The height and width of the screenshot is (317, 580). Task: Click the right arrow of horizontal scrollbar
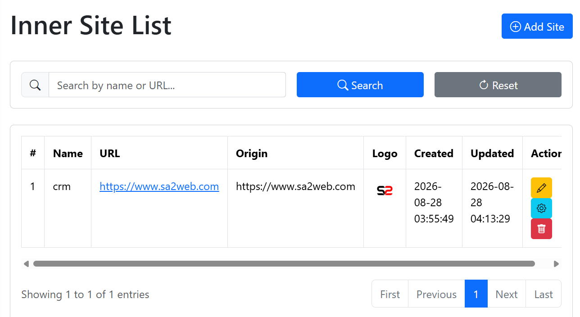pos(557,263)
